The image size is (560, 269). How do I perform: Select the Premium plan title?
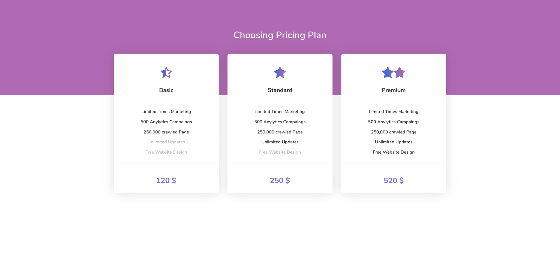point(394,90)
